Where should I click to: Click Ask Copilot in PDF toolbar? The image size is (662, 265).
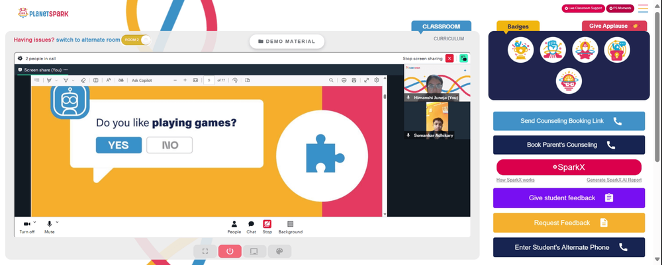pyautogui.click(x=142, y=80)
